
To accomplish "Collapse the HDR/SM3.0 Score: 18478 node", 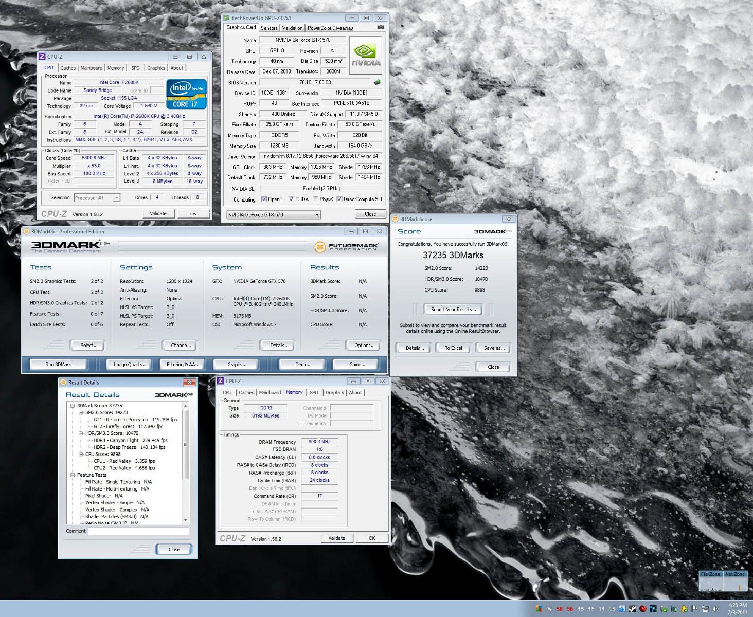I will (x=81, y=433).
